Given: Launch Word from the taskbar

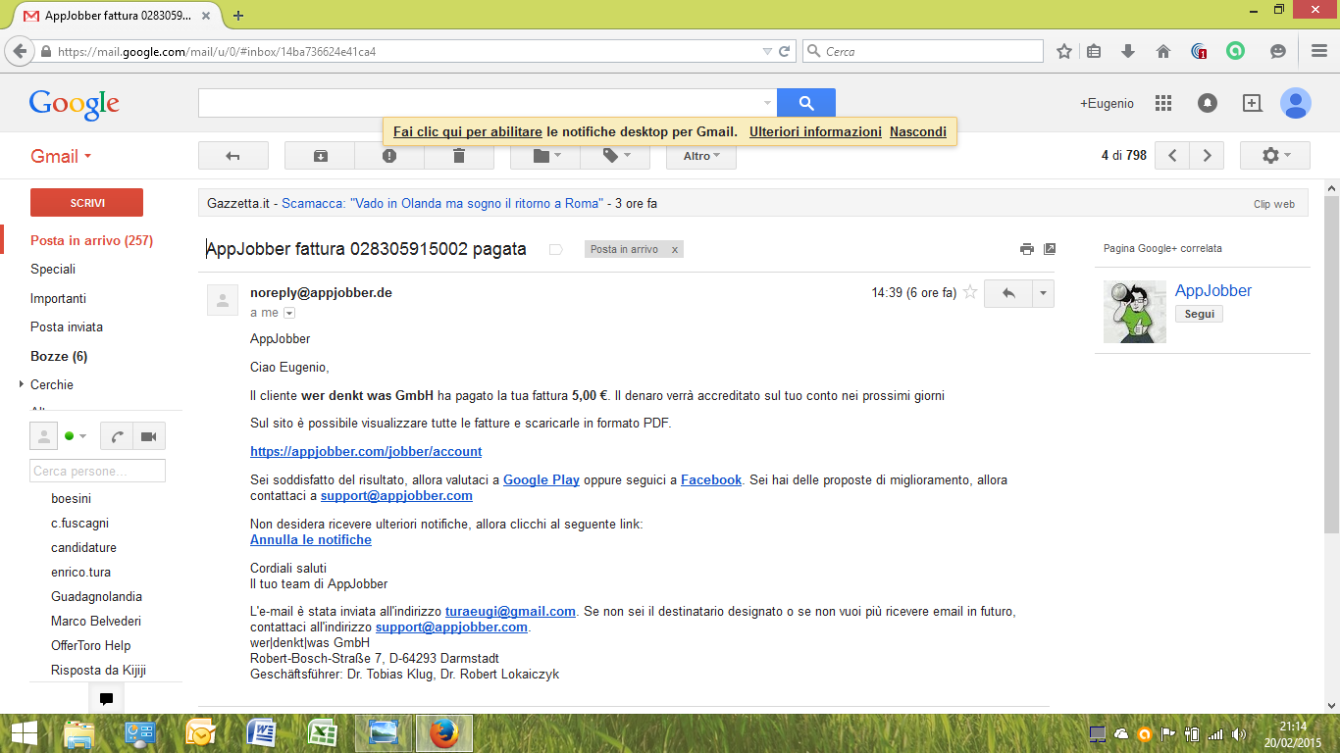Looking at the screenshot, I should click(262, 733).
